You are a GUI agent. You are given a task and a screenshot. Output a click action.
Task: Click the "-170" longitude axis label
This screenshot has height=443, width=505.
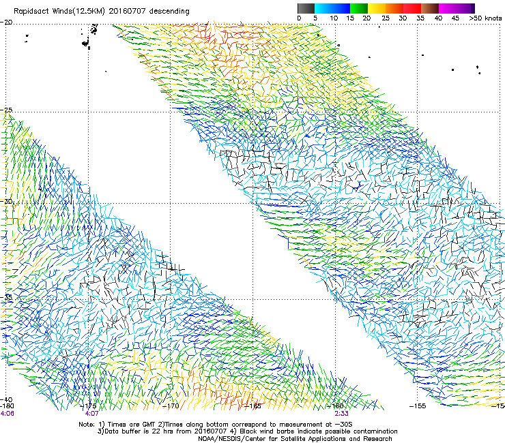(x=171, y=406)
